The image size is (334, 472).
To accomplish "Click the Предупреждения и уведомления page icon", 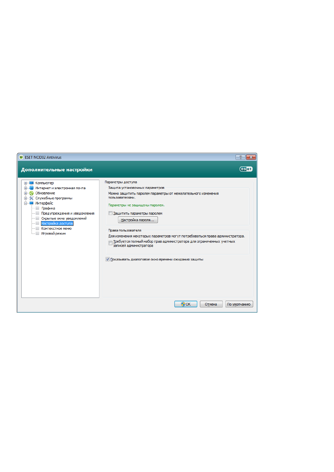I will [37, 213].
